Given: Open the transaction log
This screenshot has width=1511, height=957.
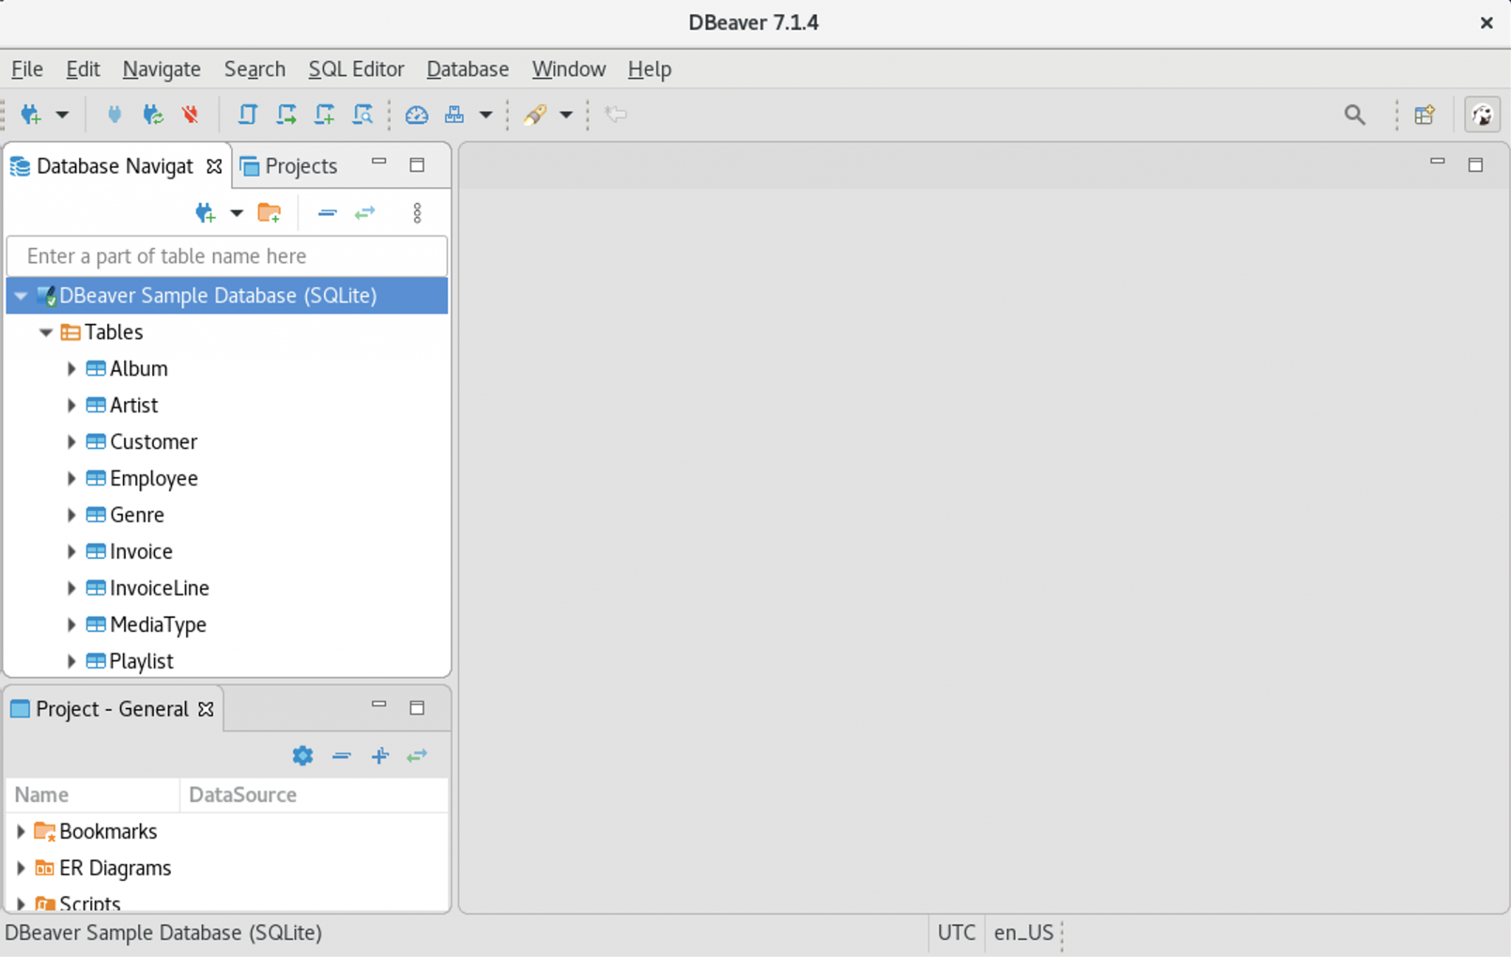Looking at the screenshot, I should pos(452,114).
